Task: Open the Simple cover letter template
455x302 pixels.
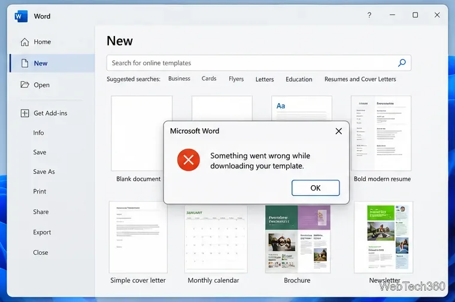Action: click(x=138, y=237)
